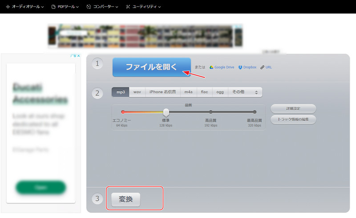Image resolution: width=356 pixels, height=218 pixels.
Task: Close the left sidebar ad
Action: point(78,56)
